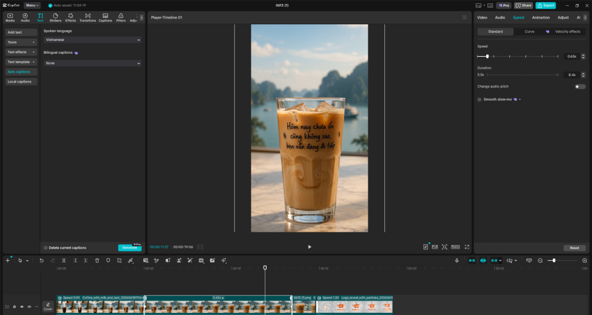592x315 pixels.
Task: Switch to the Video tab in inspector
Action: click(482, 17)
